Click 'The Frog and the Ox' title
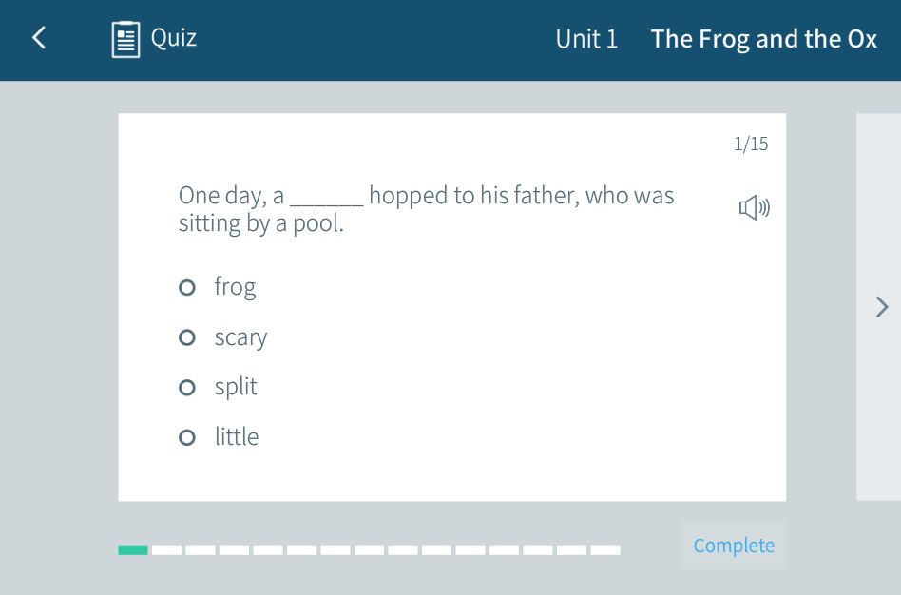 coord(763,39)
